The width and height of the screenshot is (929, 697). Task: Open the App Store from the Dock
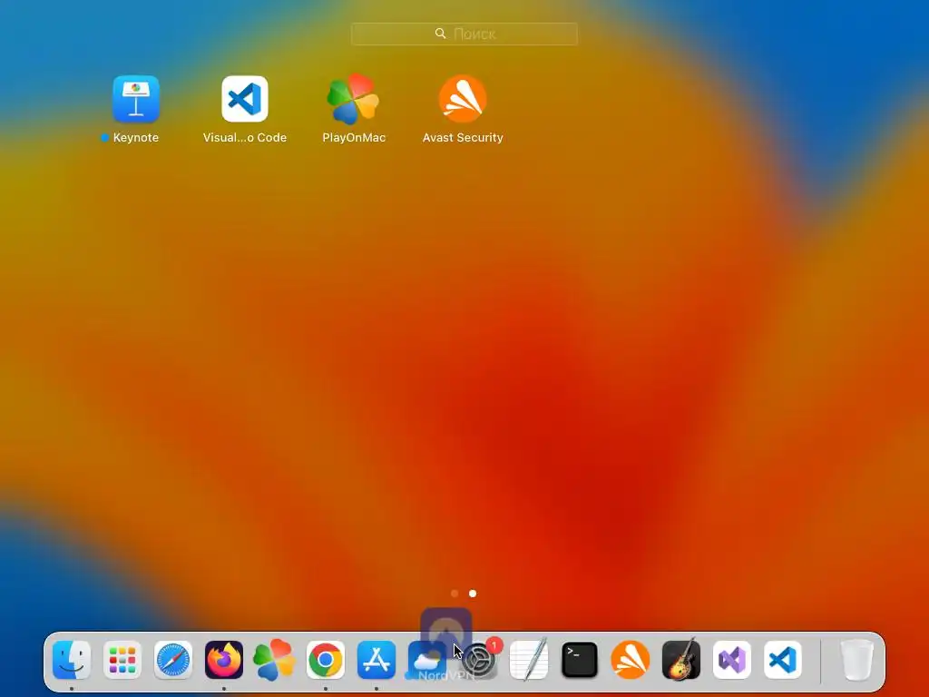click(x=376, y=660)
